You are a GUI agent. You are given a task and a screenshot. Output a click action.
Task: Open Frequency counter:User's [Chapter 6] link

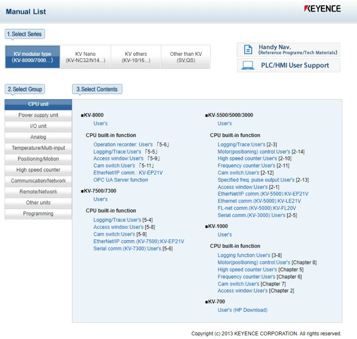[x=246, y=277]
